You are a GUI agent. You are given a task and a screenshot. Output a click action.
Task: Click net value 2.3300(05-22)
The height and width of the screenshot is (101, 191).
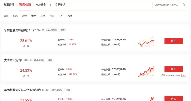119,70
